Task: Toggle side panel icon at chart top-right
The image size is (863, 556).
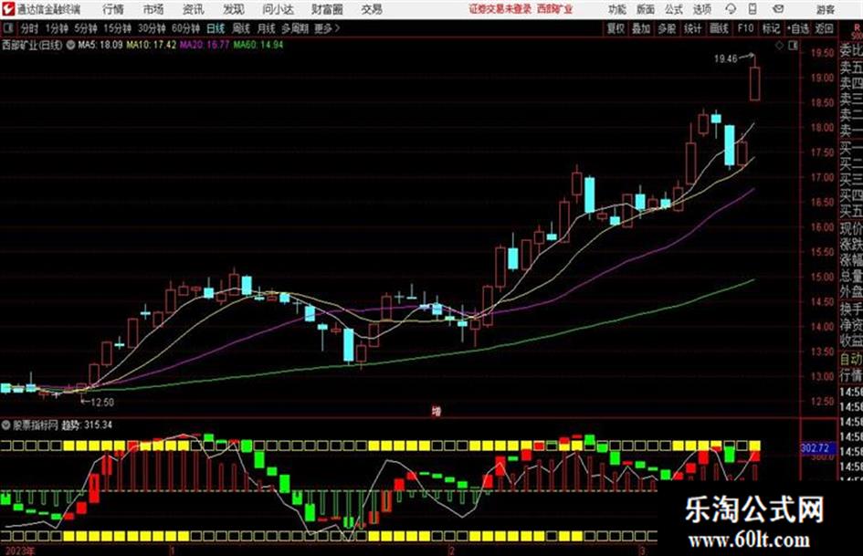Action: 793,46
